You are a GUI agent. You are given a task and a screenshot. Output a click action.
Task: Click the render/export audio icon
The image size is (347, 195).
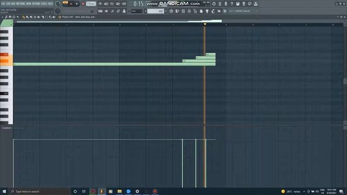[243, 4]
